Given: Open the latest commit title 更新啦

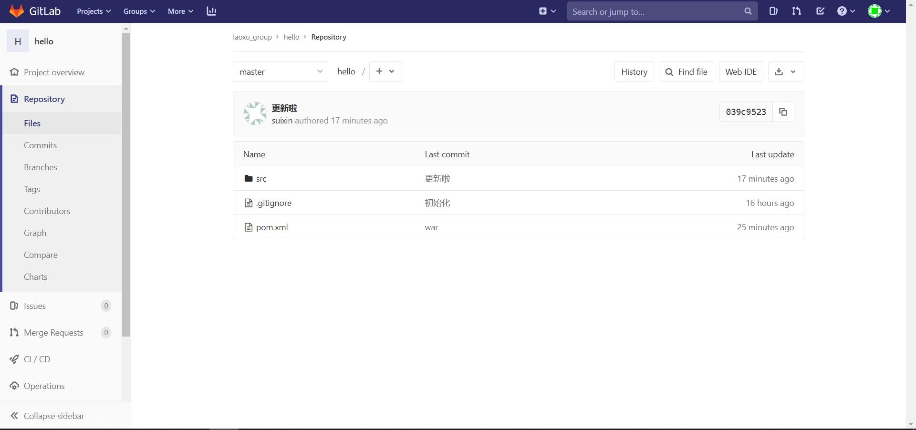Looking at the screenshot, I should pos(284,108).
